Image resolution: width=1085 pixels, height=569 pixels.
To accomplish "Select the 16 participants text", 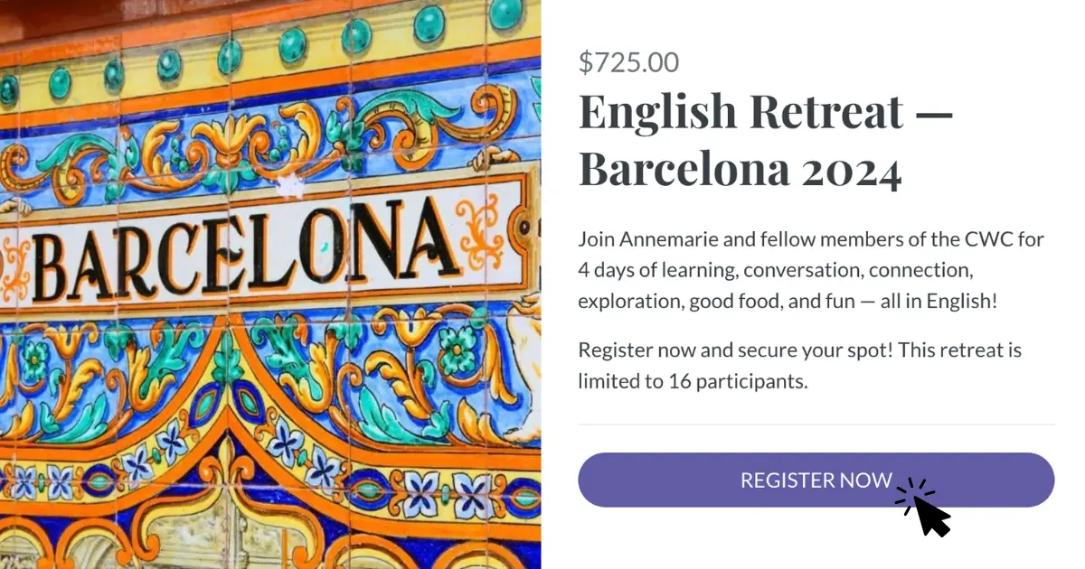I will 738,381.
